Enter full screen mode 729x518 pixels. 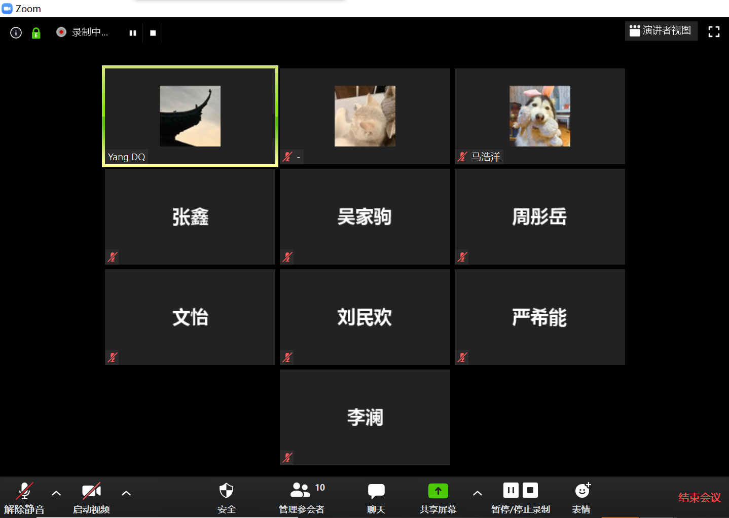click(714, 32)
